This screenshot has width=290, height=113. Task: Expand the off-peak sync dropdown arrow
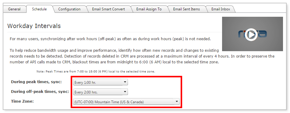coord(125,92)
